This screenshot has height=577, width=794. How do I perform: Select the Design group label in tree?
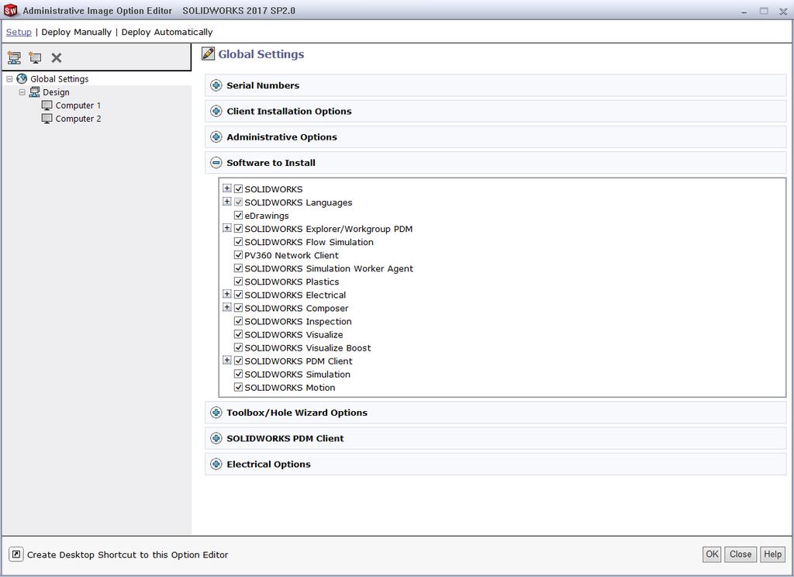coord(56,92)
